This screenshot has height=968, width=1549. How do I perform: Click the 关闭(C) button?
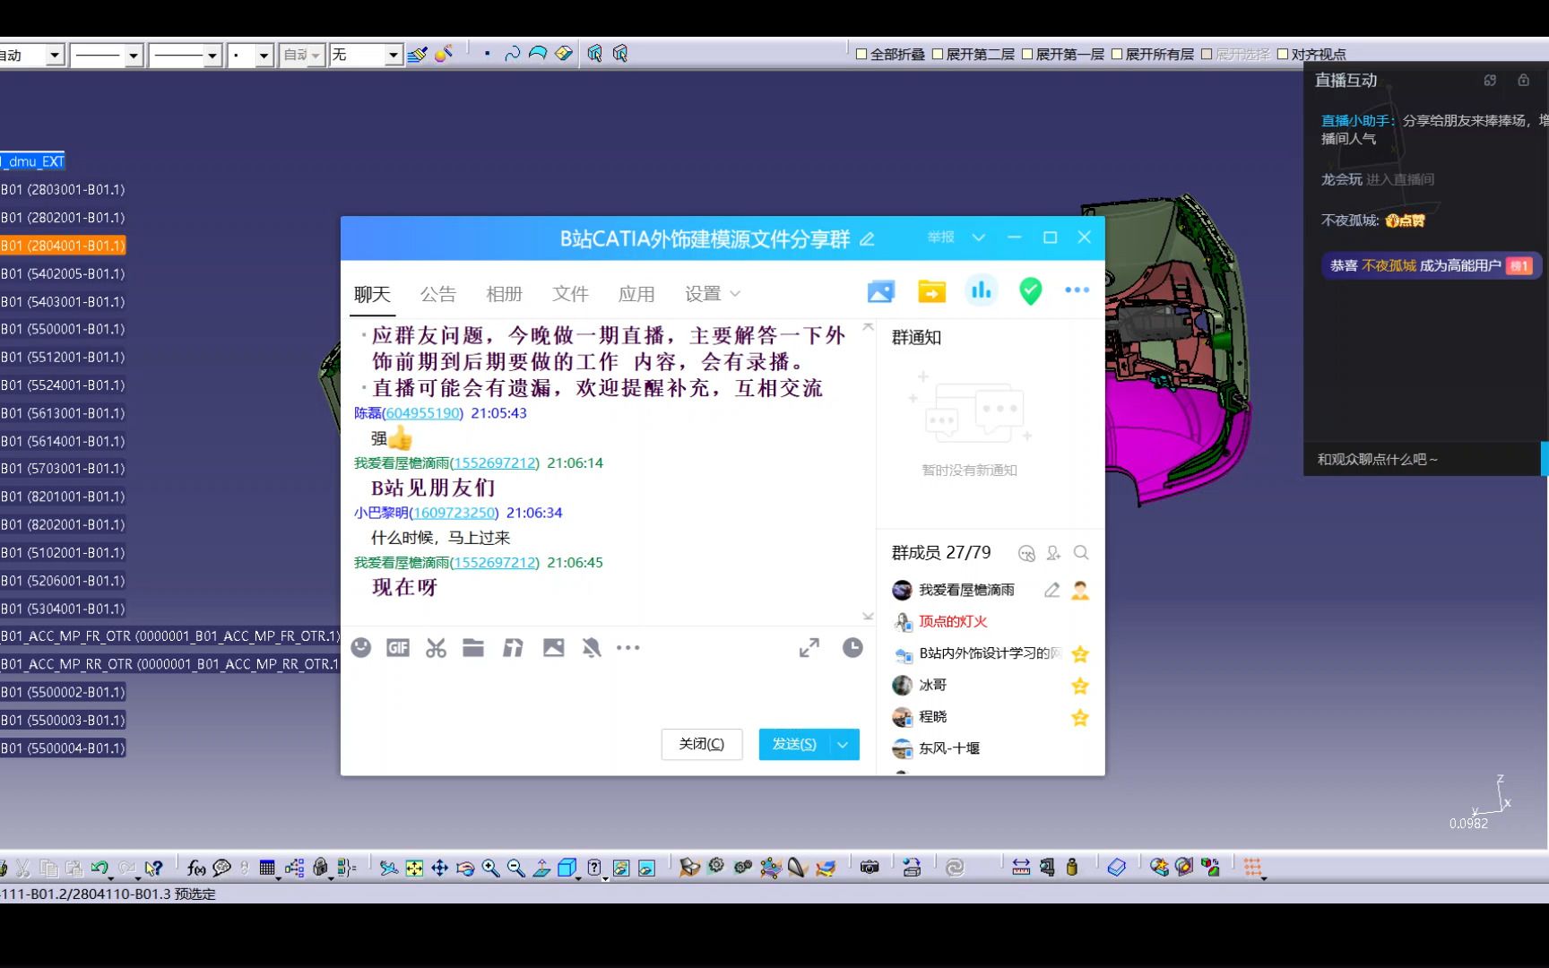[x=702, y=744]
